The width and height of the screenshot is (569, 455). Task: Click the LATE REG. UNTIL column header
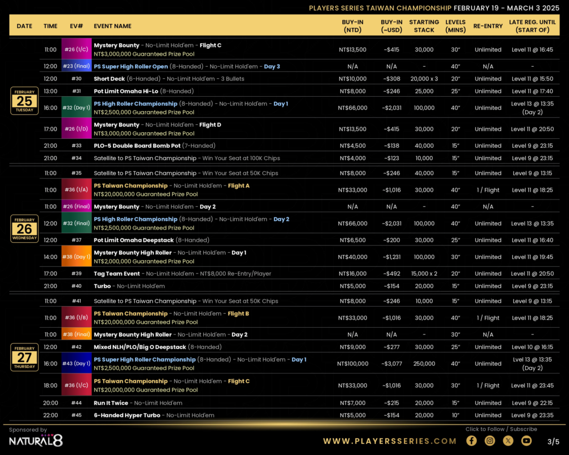point(532,26)
